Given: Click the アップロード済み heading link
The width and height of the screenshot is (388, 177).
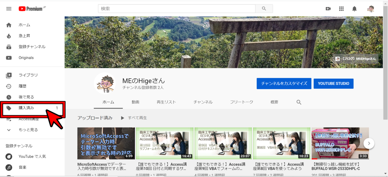Looking at the screenshot, I should [x=95, y=118].
